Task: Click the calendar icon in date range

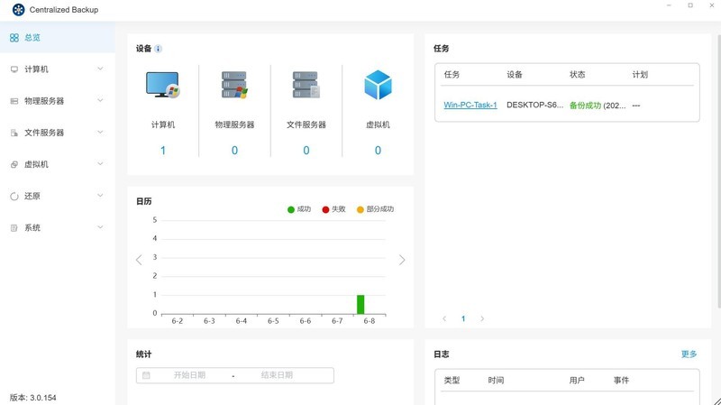Action: tap(146, 375)
